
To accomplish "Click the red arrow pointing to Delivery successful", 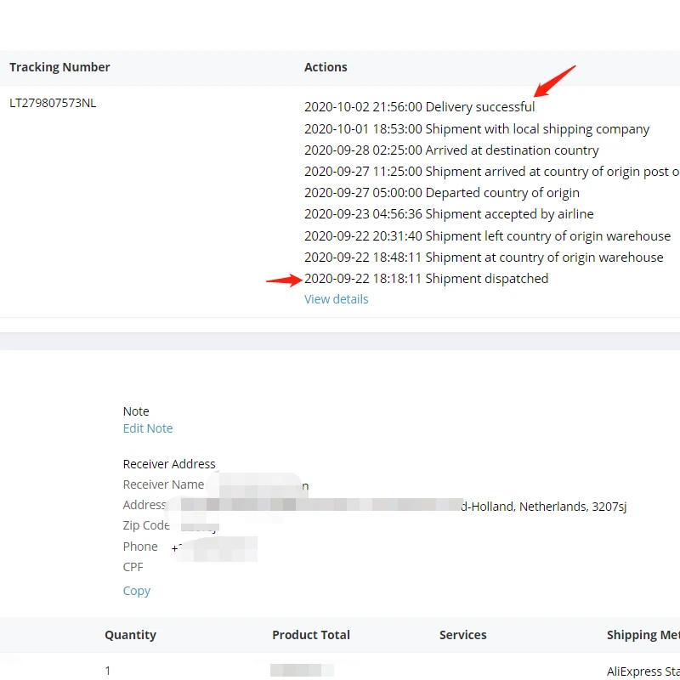I will click(x=555, y=81).
